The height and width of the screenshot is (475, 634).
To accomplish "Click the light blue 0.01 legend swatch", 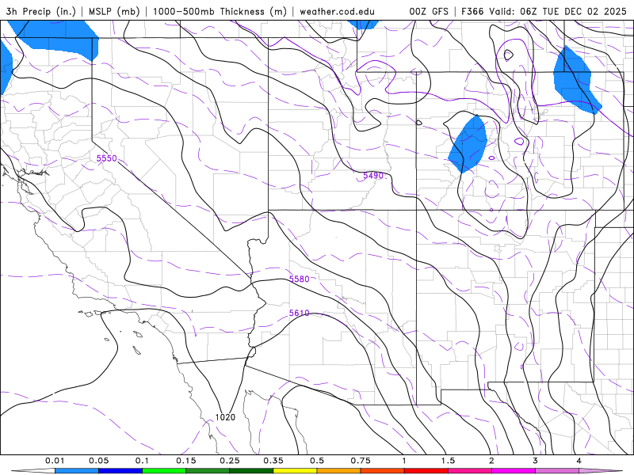I will [x=77, y=471].
